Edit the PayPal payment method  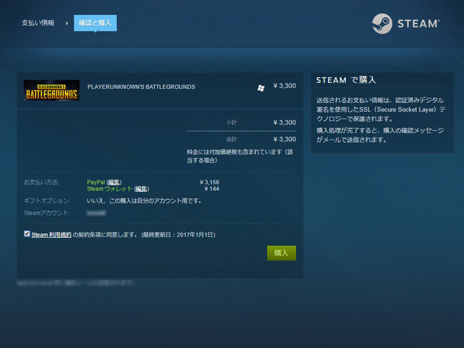click(114, 182)
